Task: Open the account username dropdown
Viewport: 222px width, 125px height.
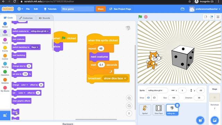Action: tap(205, 9)
